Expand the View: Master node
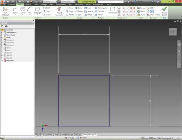This screenshot has width=182, height=140. pos(2,35)
